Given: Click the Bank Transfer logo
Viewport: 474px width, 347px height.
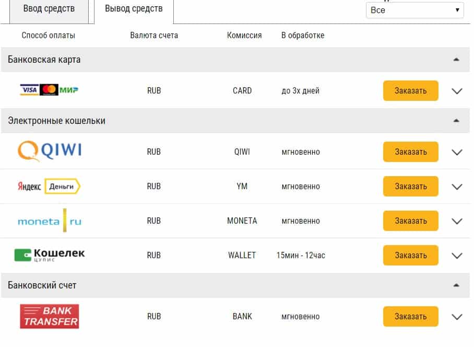Looking at the screenshot, I should tap(50, 317).
